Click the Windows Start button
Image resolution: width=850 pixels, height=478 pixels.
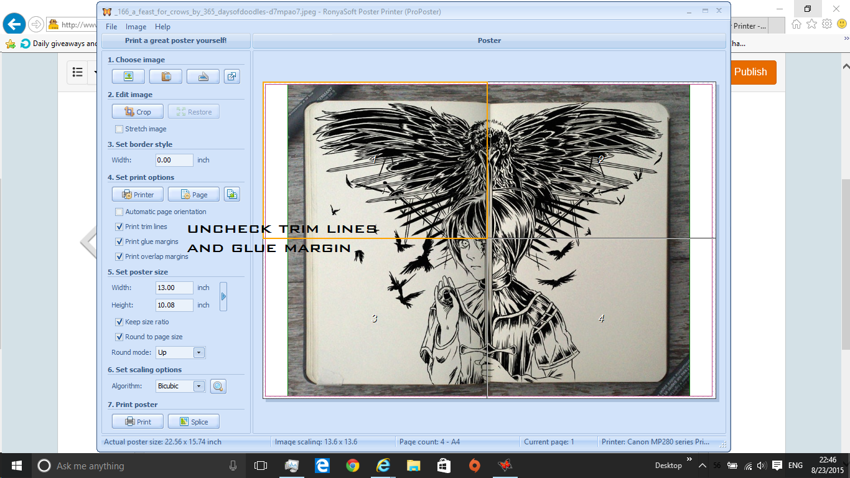[16, 466]
